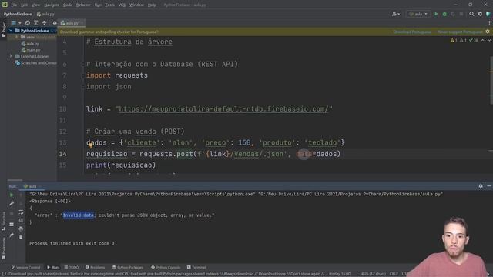Open main.py in the project tree
Image resolution: width=493 pixels, height=277 pixels.
click(x=31, y=50)
